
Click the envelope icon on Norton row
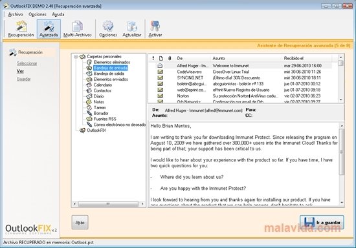tap(160, 96)
